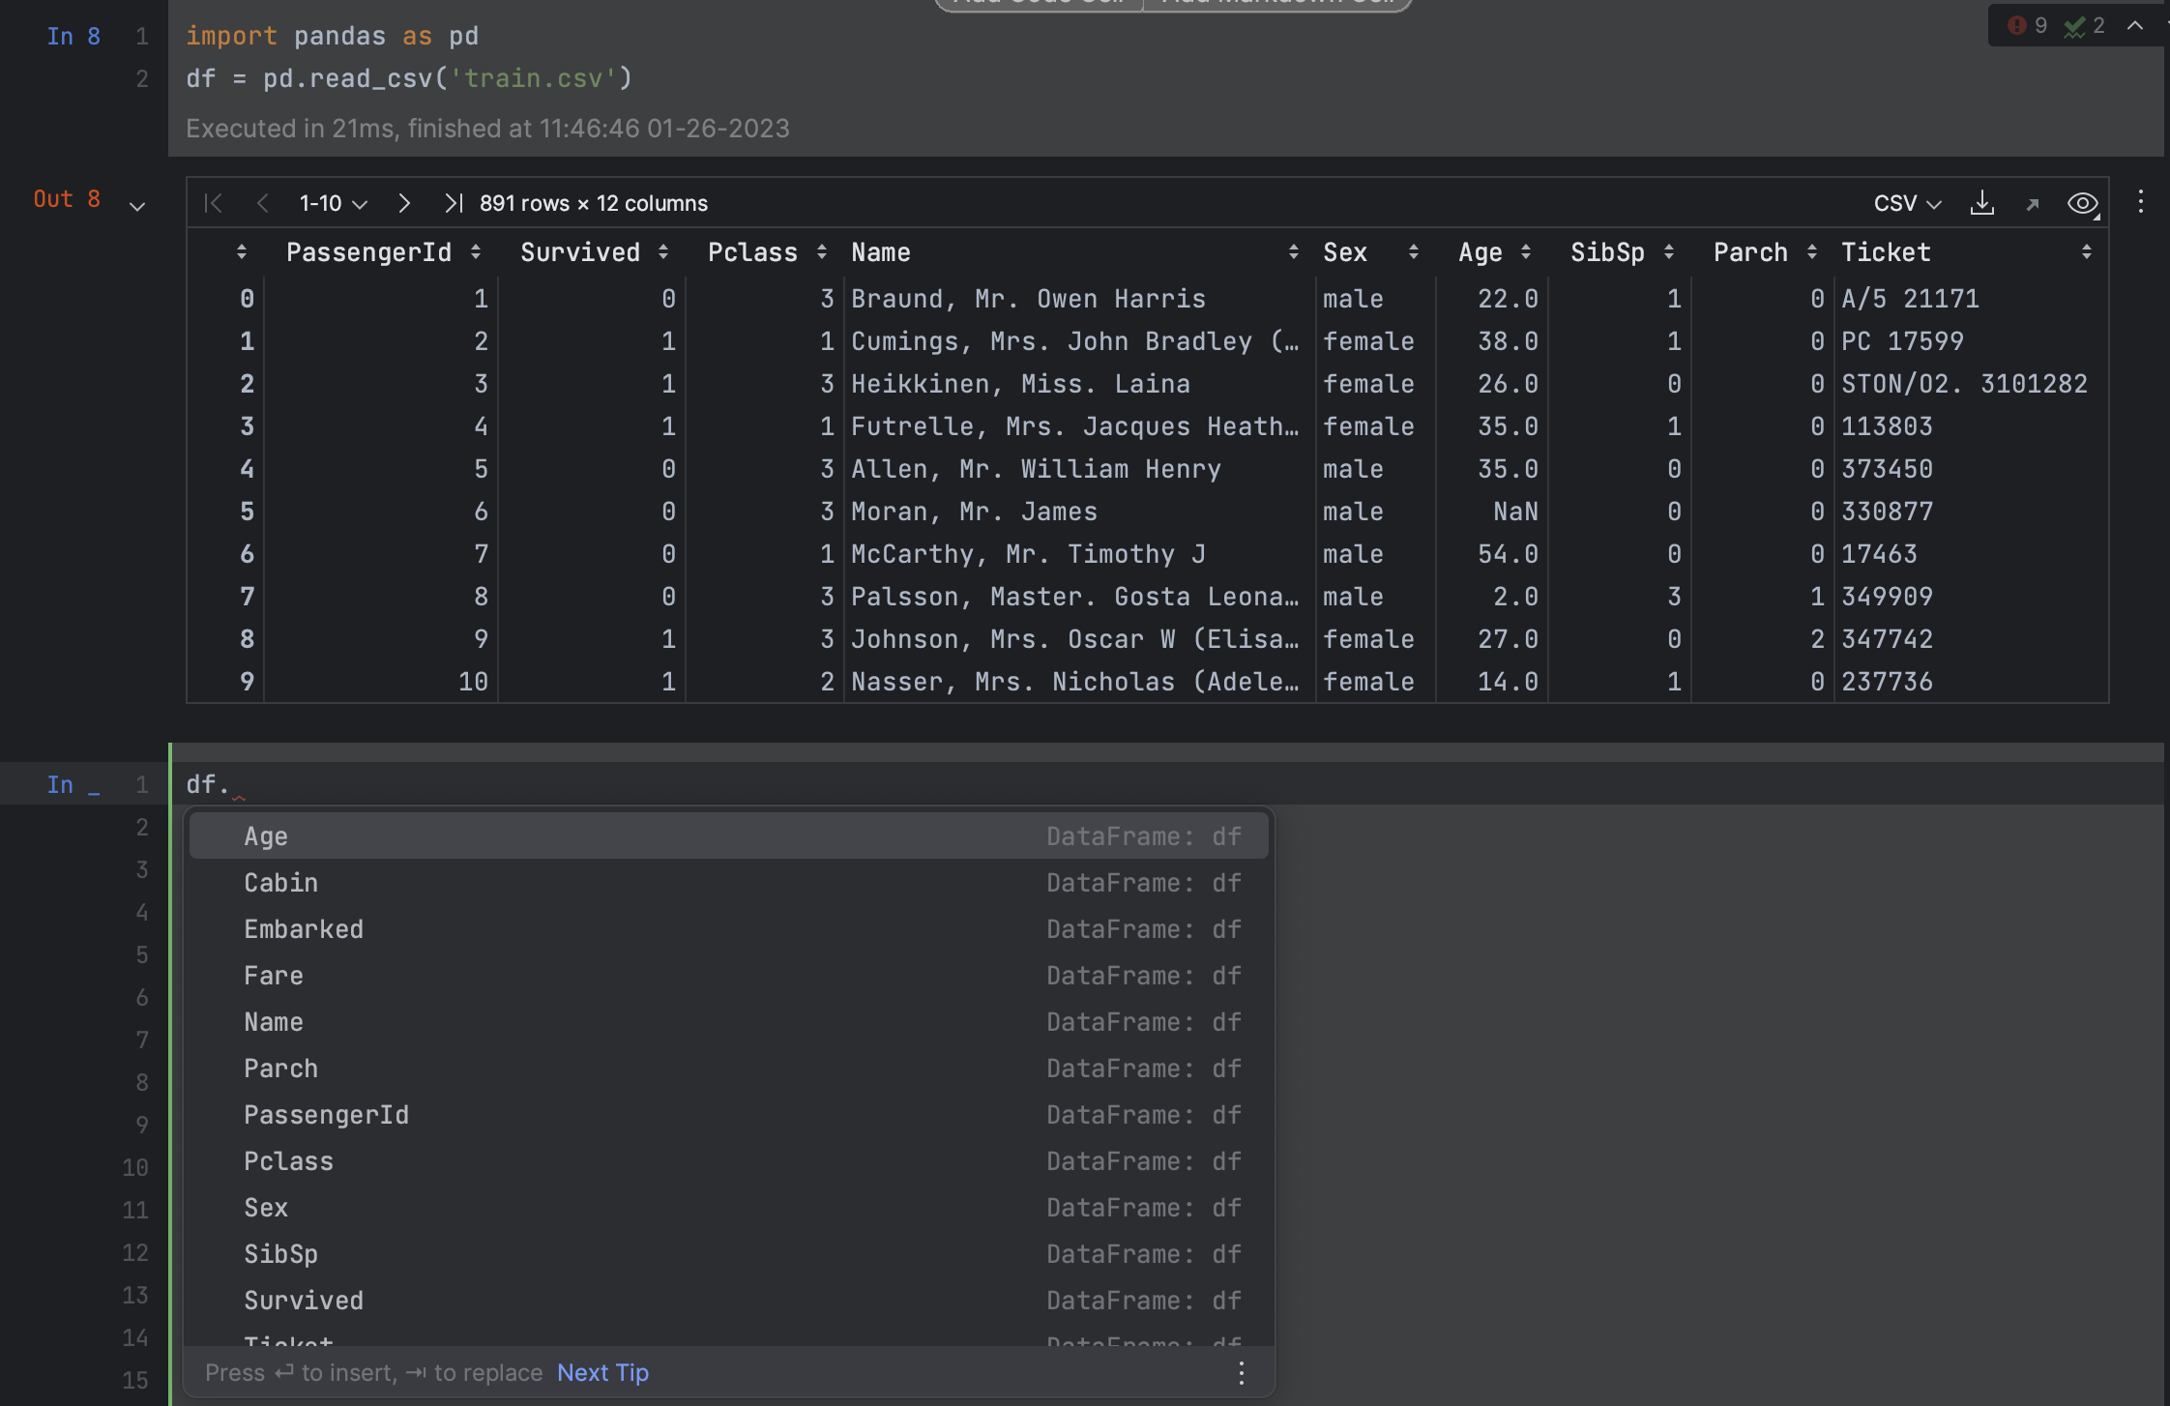Viewport: 2170px width, 1406px height.
Task: Choose PassengerId completion suggestion
Action: 326,1115
